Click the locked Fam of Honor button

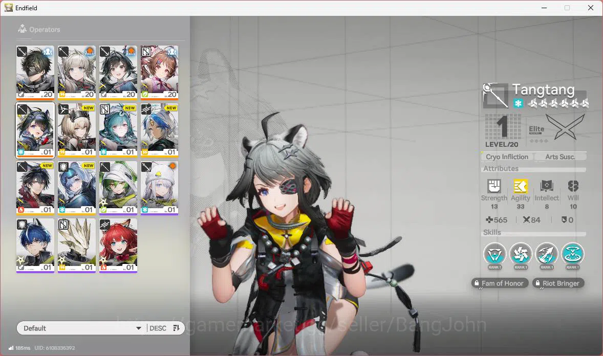[x=500, y=283]
